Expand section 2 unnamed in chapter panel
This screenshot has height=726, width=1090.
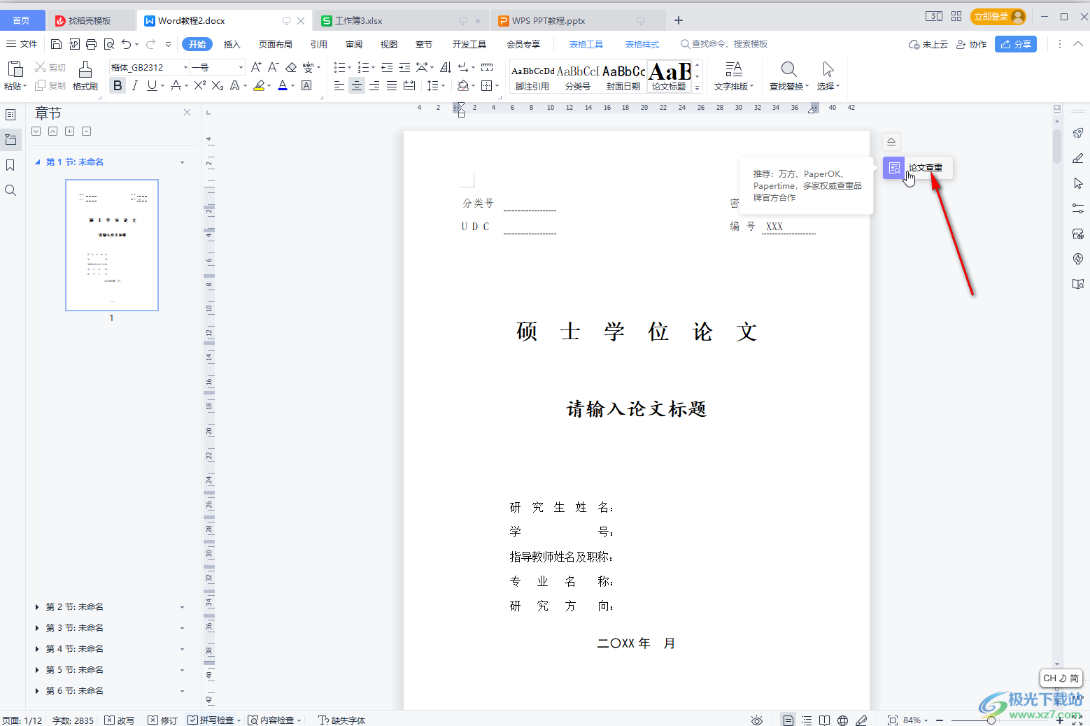point(37,606)
